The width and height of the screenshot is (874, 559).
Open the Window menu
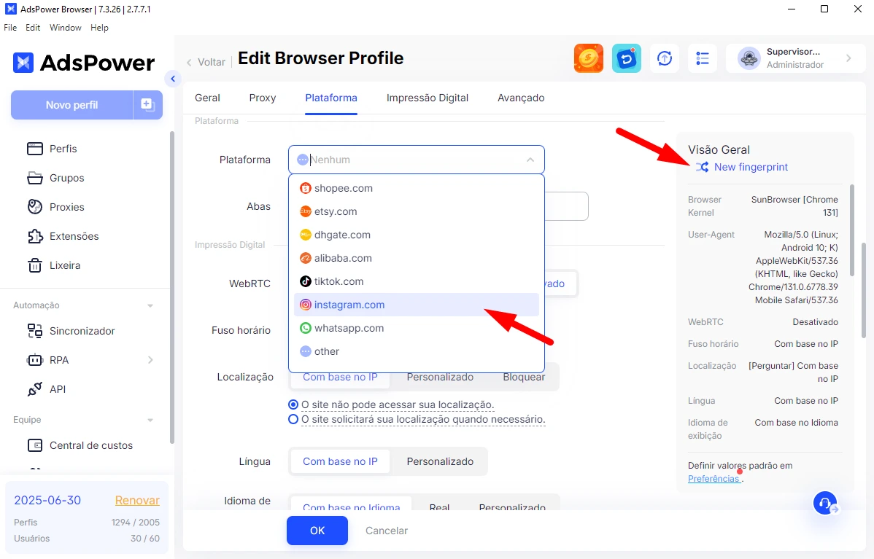pos(65,27)
